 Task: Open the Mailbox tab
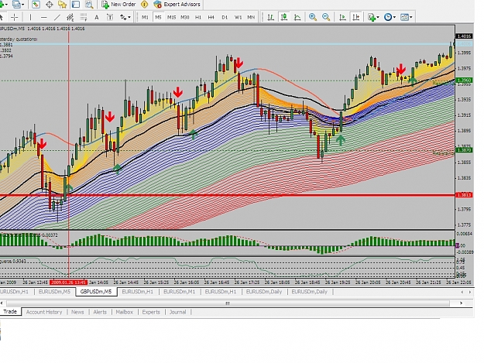(125, 312)
